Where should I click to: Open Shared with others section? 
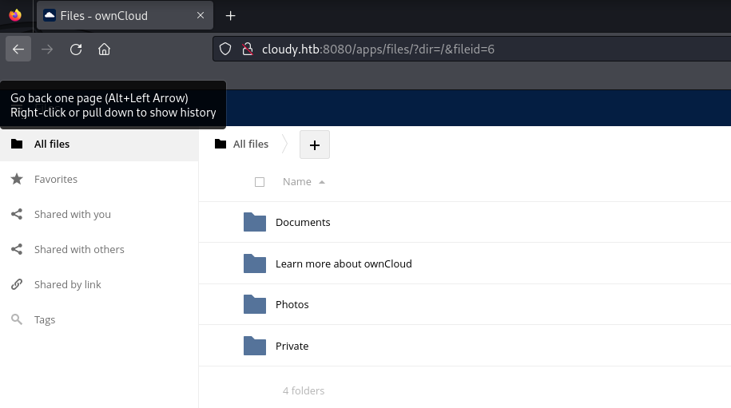coord(79,250)
